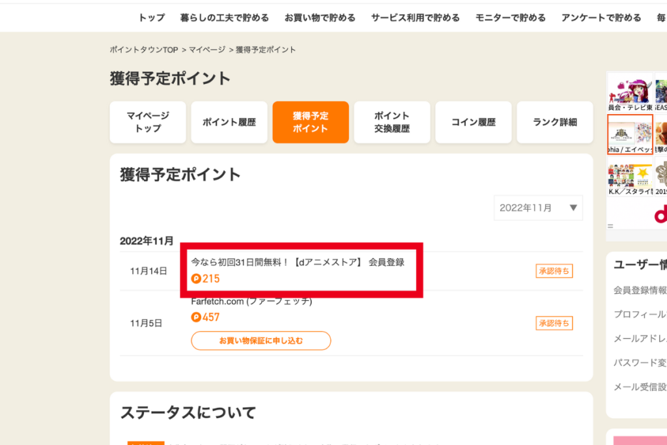Open the dアニメストア 会員登録 entry
Screen dimensions: 667x445
298,262
